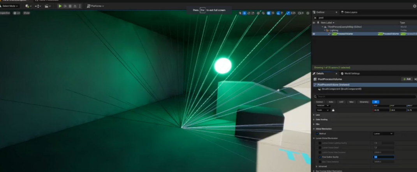Viewport: 417px width, 172px height.
Task: Open the play options three-dot menu
Action: tap(79, 6)
